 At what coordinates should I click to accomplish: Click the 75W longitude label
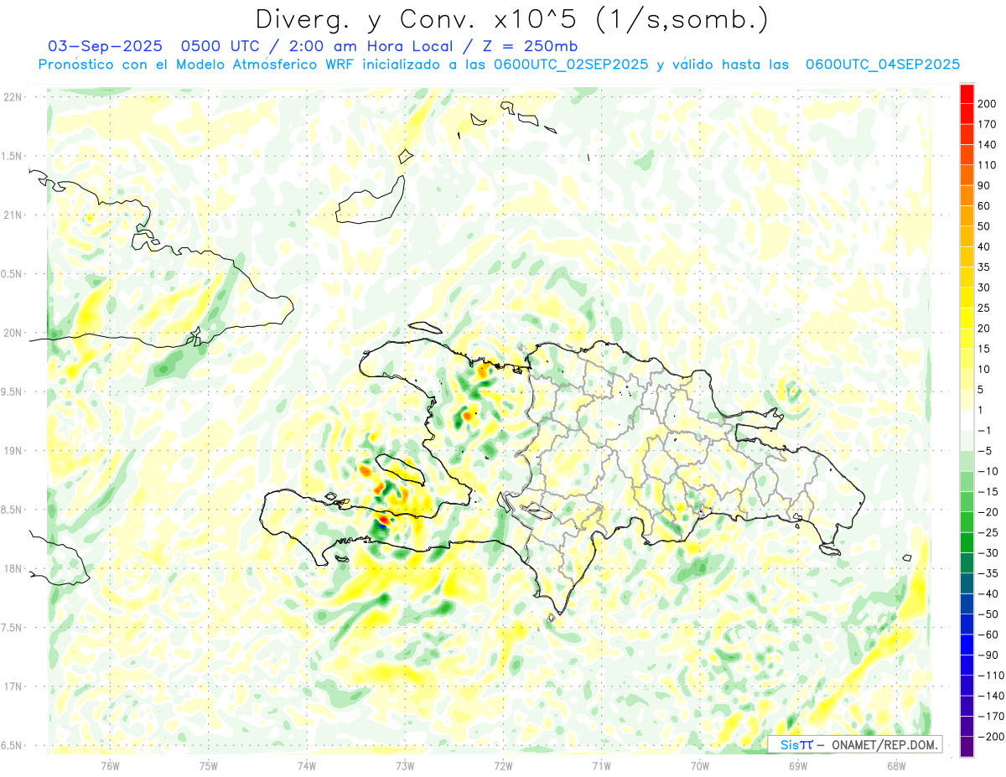pyautogui.click(x=209, y=766)
